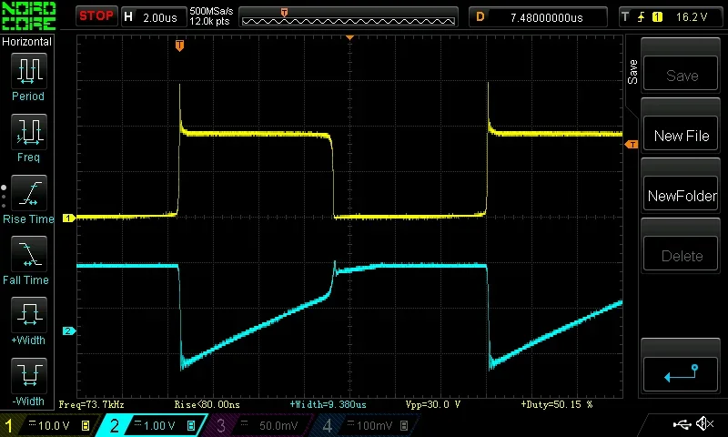Image resolution: width=728 pixels, height=437 pixels.
Task: Select the Freq measurement icon
Action: tap(28, 132)
